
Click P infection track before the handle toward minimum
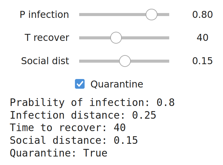[112, 15]
